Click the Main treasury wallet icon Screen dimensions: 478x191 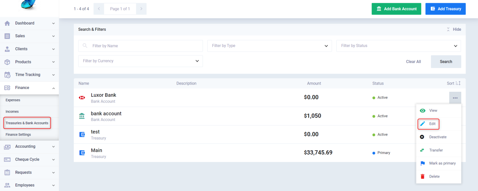tap(82, 153)
